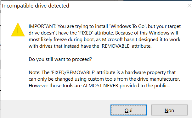Viewport: 192px width, 118px height.
Task: Close the Incompatible drive detected dialog
Action: 189,6
